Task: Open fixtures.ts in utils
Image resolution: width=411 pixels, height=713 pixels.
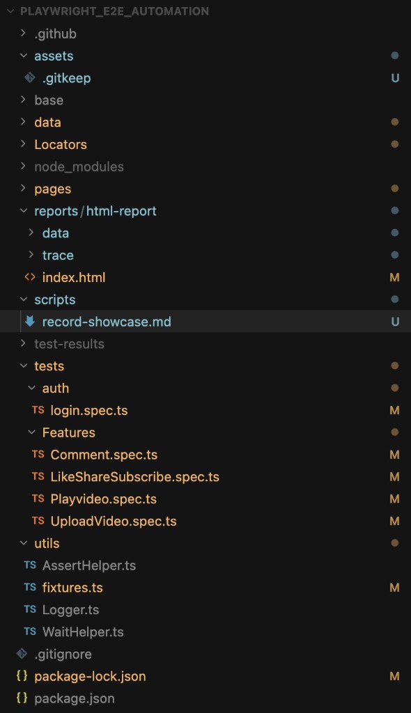Action: click(x=72, y=588)
